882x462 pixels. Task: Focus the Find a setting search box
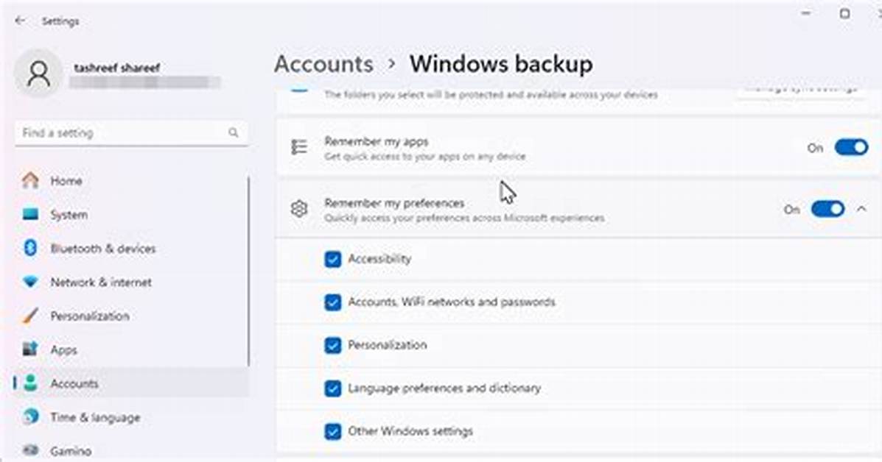point(131,133)
